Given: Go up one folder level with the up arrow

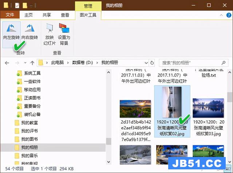Looking at the screenshot, I should tap(32, 63).
